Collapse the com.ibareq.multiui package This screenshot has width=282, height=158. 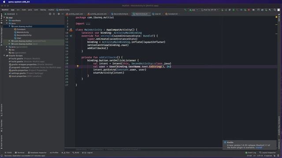[x=10, y=26]
